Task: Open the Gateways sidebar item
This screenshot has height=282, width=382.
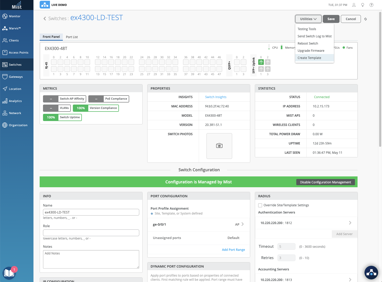Action: point(16,77)
